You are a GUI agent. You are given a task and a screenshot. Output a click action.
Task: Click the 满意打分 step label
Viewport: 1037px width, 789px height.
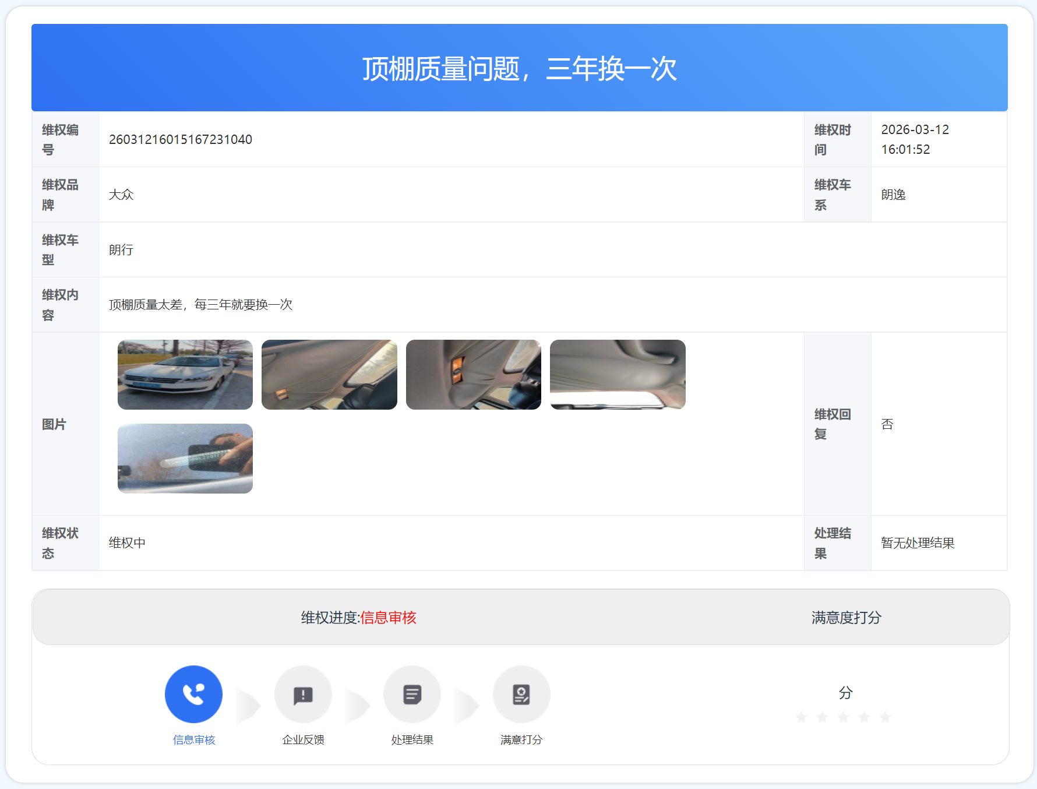(521, 739)
